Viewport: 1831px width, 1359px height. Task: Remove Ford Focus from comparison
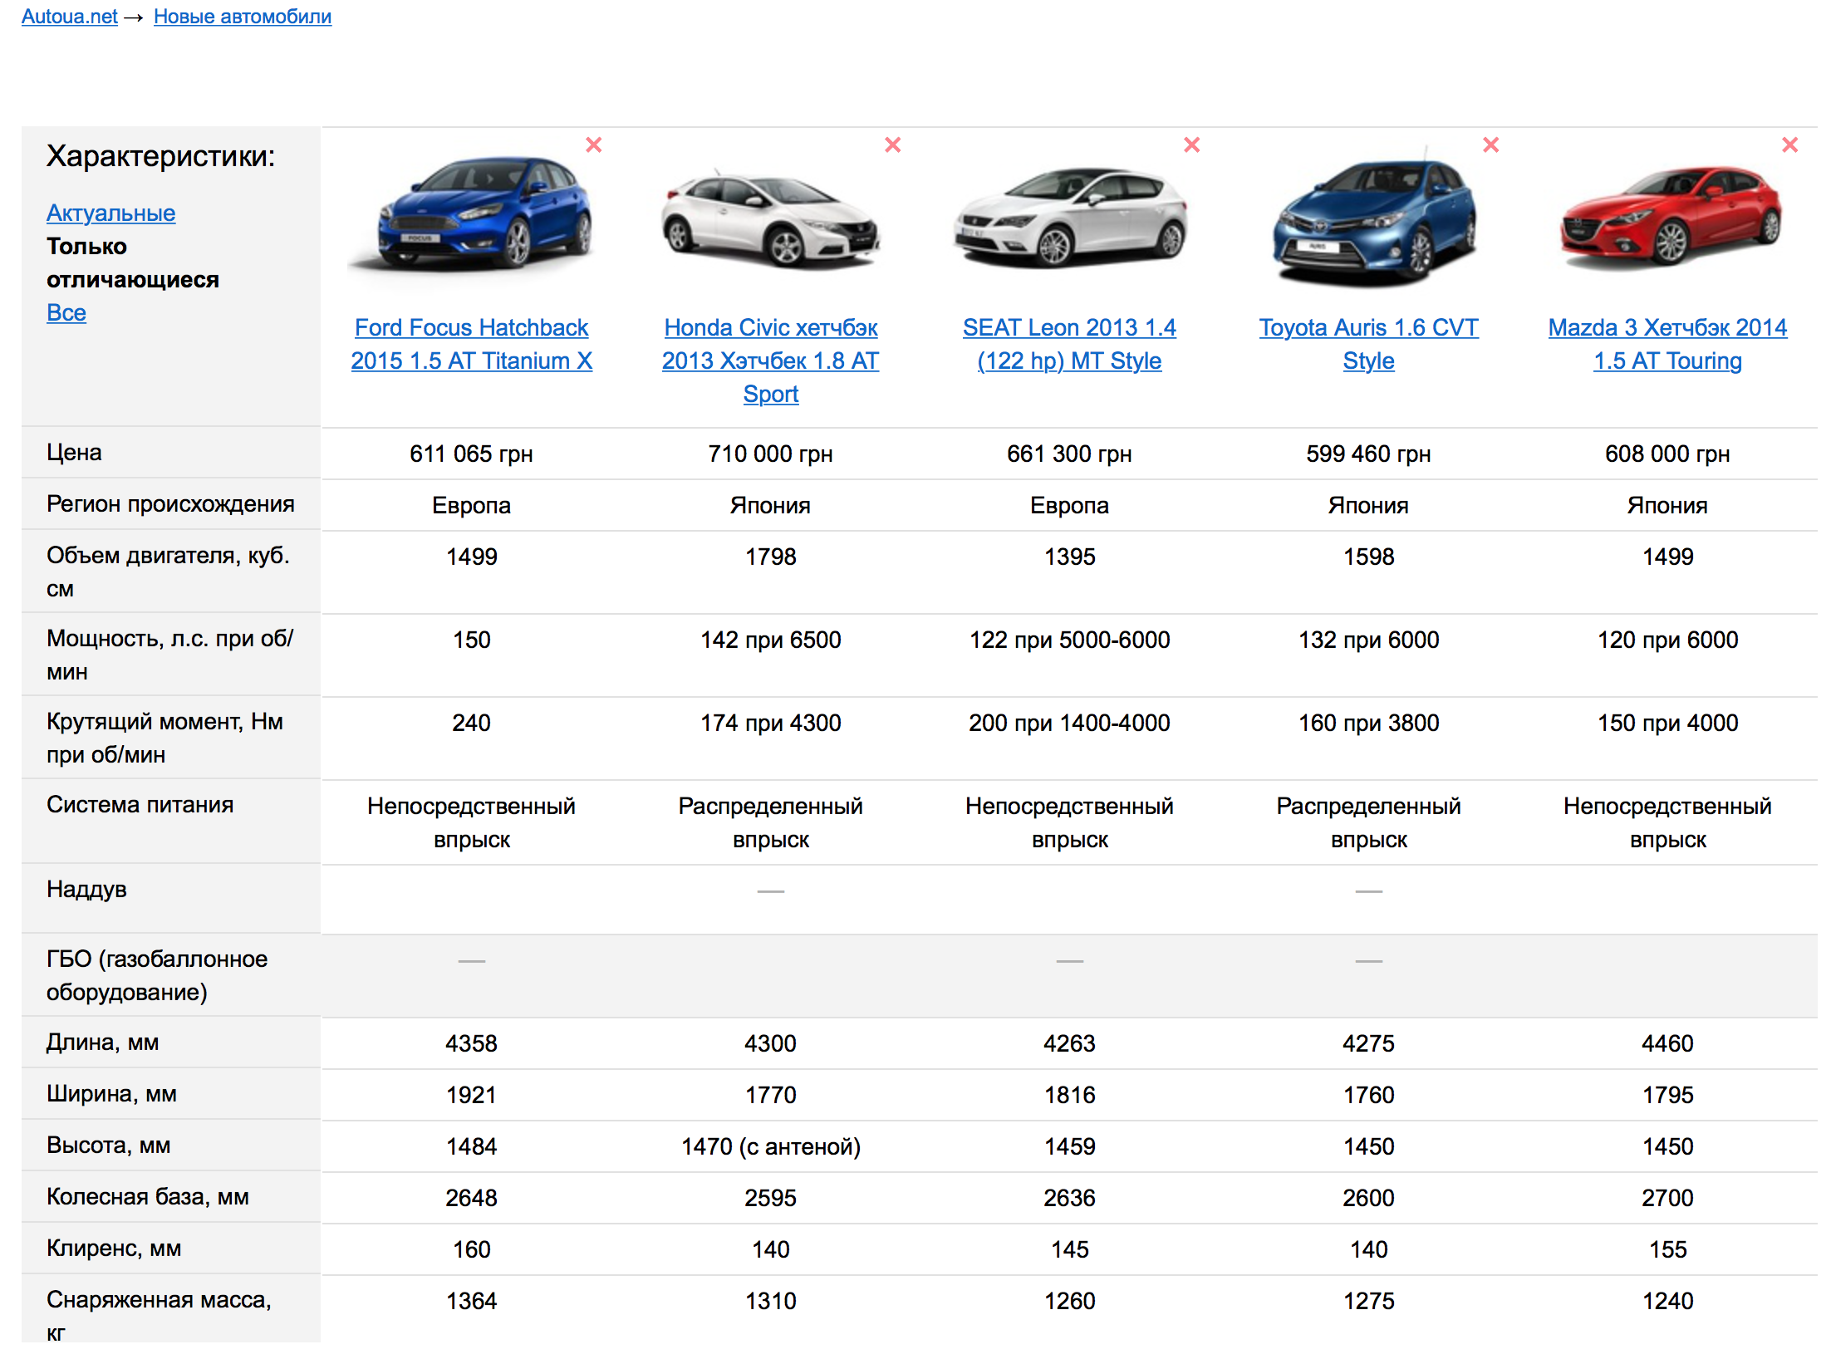(x=593, y=145)
